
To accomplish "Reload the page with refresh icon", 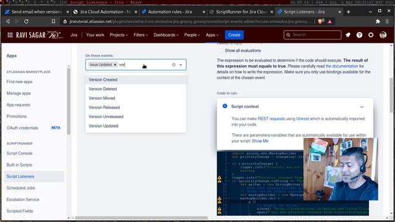I will click(x=26, y=22).
